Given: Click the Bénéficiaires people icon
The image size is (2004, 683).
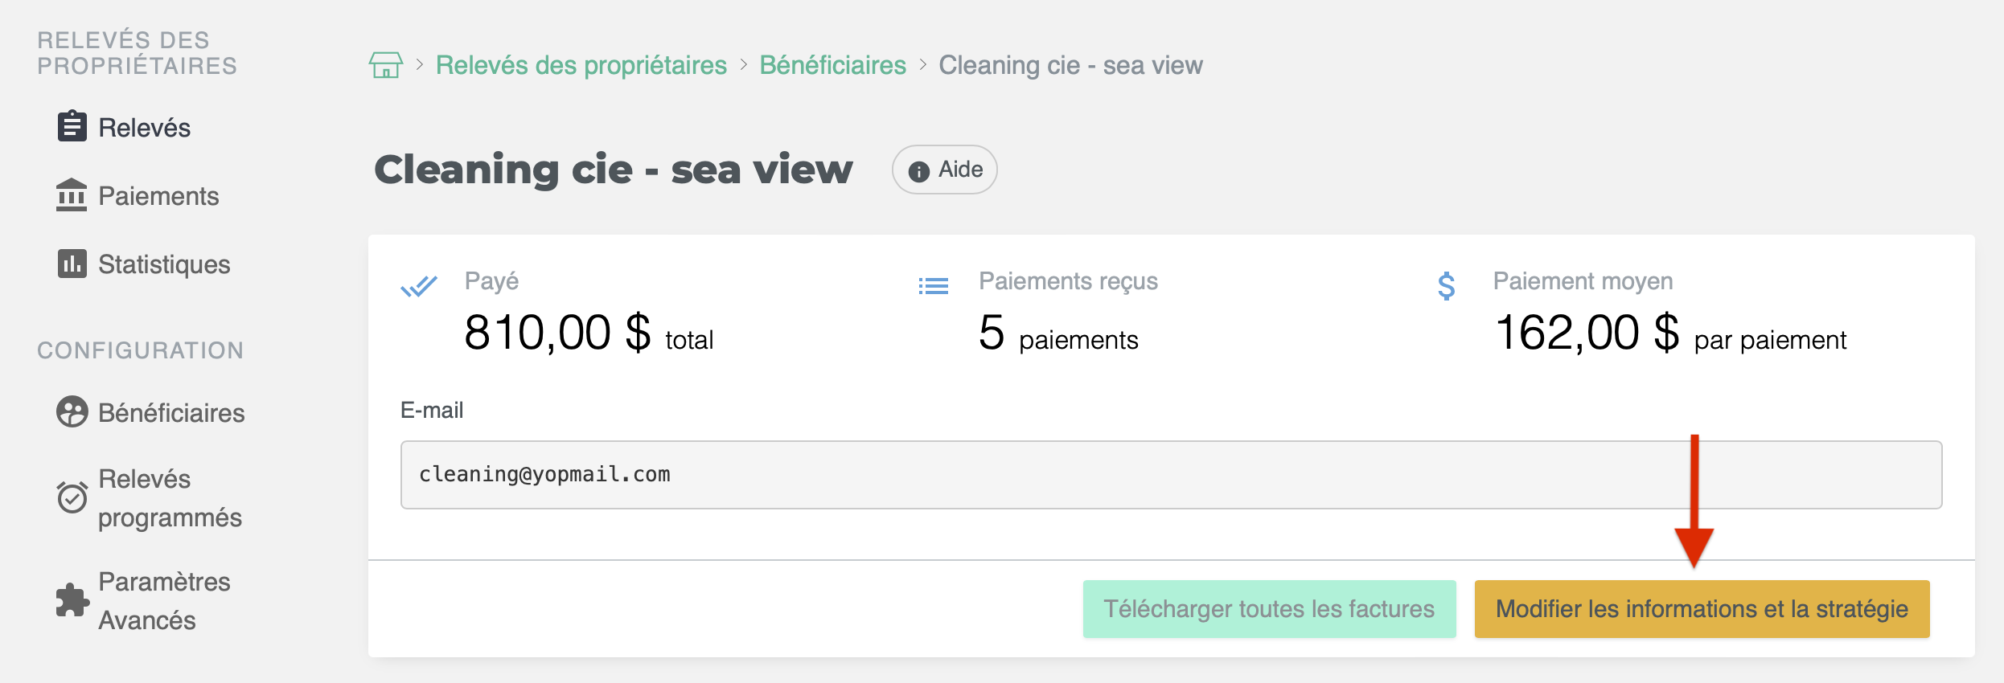Looking at the screenshot, I should pos(72,412).
